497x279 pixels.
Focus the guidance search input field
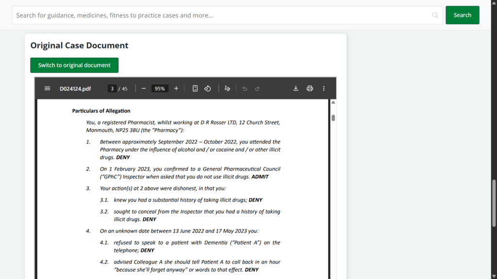click(x=223, y=15)
